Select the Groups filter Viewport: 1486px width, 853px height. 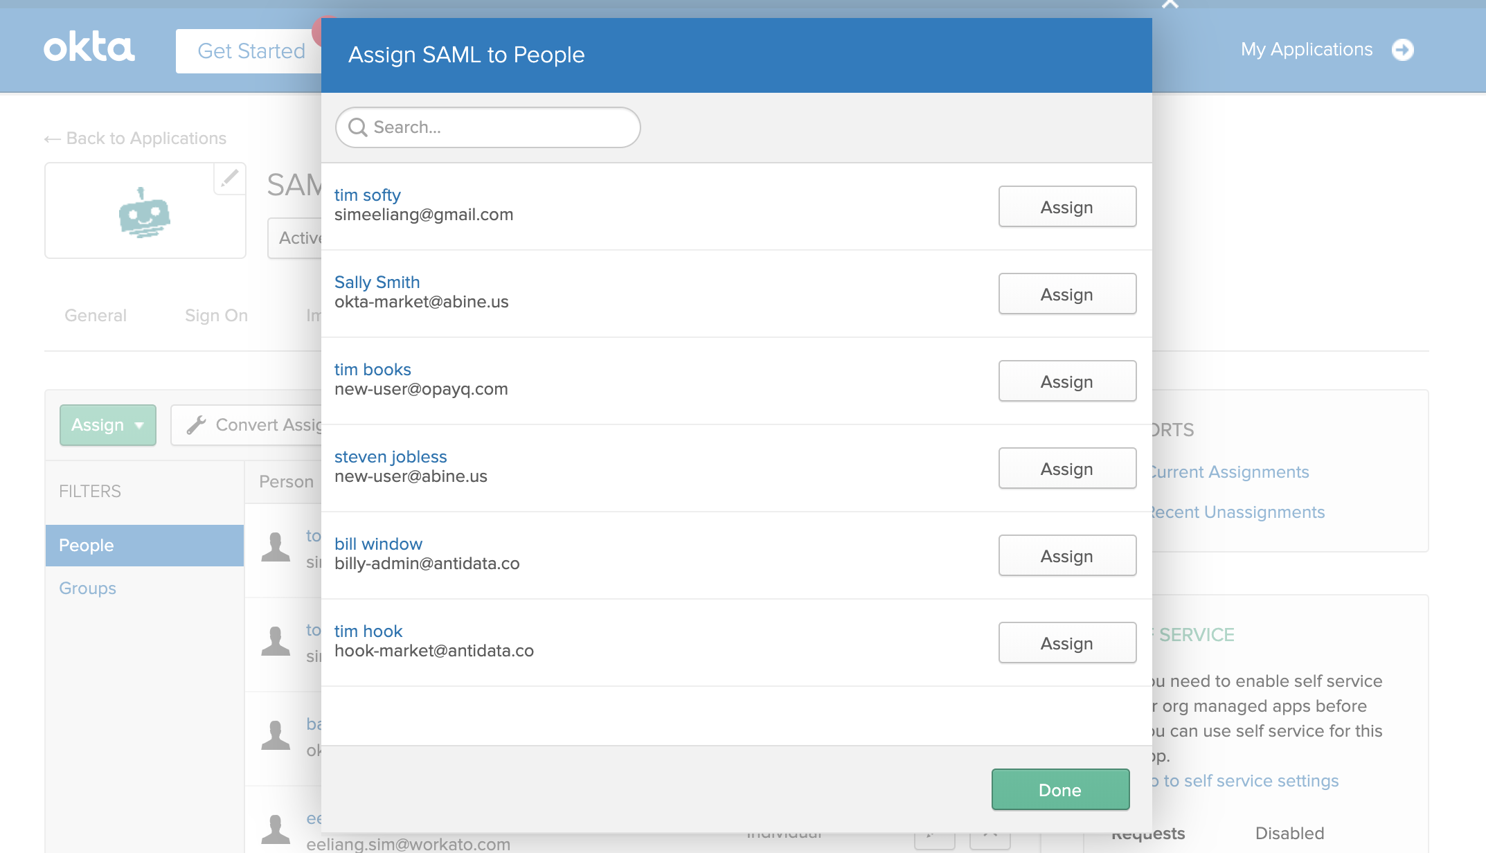(87, 589)
